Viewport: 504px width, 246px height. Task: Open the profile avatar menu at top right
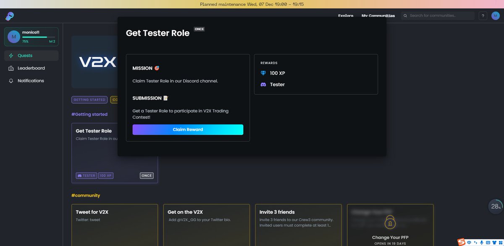click(x=495, y=16)
